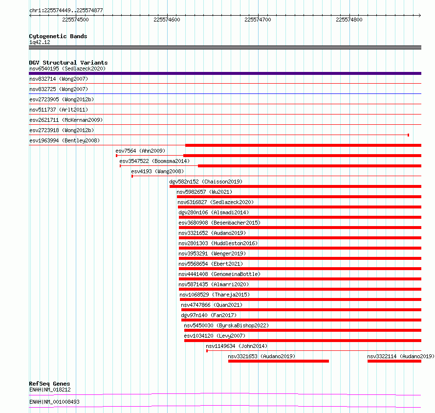435x413 pixels.
Task: Open esv1034120 (Levy2007) variant label
Action: click(215, 336)
